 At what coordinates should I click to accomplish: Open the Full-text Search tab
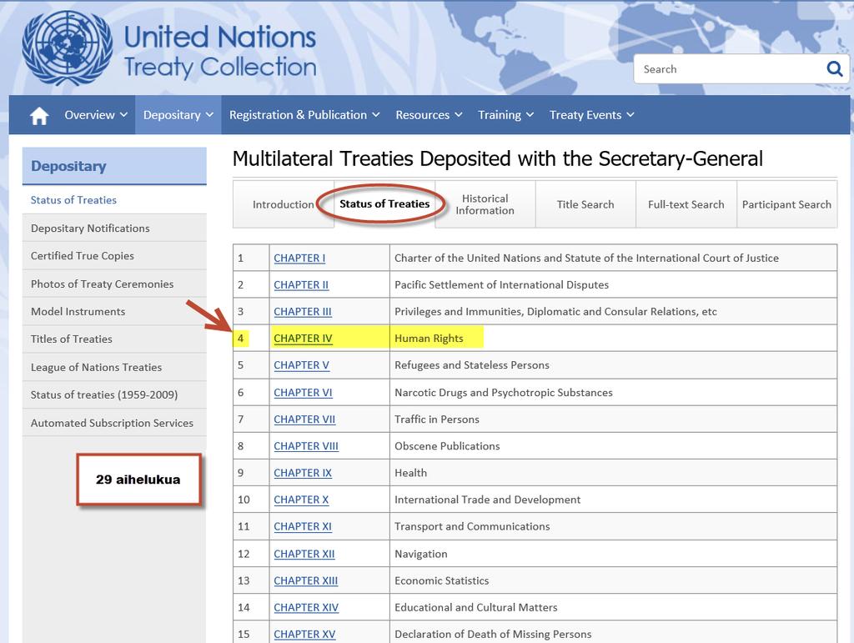point(686,204)
